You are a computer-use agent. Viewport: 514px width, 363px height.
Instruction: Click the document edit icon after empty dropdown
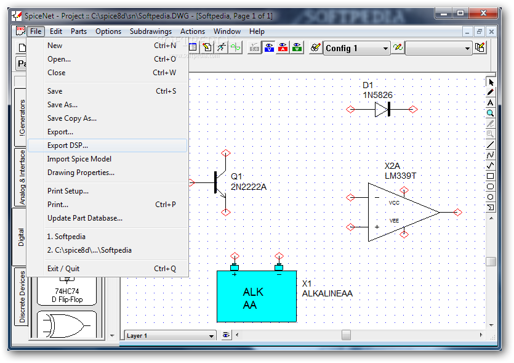coord(480,47)
